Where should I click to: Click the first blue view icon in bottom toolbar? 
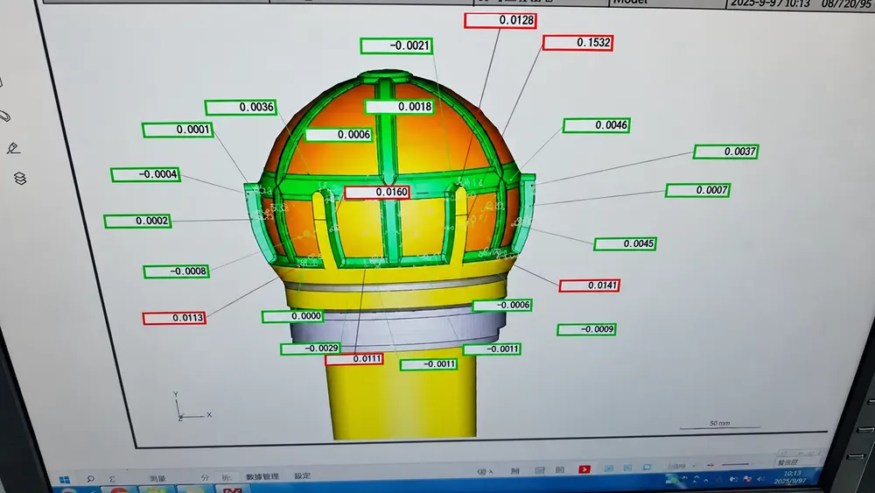(609, 468)
